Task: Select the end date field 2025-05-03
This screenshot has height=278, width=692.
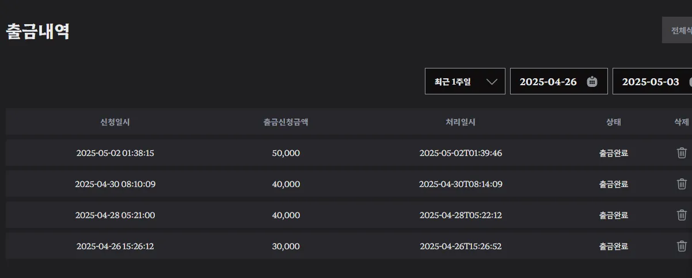Action: pyautogui.click(x=652, y=81)
